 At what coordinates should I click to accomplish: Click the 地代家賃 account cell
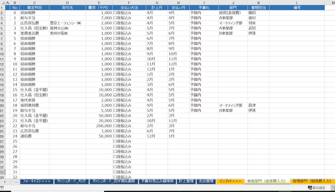(35, 100)
